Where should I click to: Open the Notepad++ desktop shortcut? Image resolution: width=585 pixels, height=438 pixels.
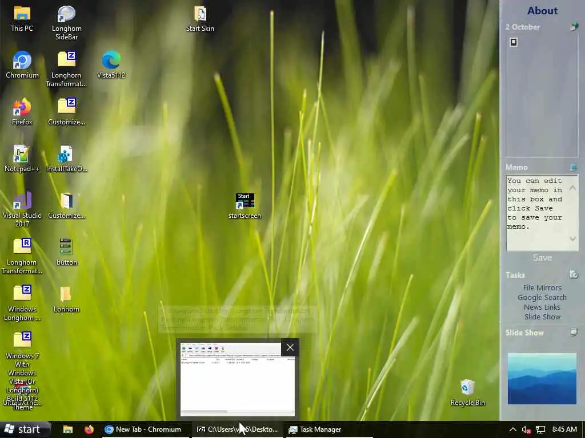pyautogui.click(x=22, y=159)
